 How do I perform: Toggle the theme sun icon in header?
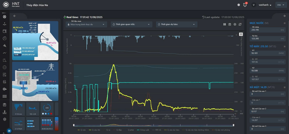coord(238,5)
